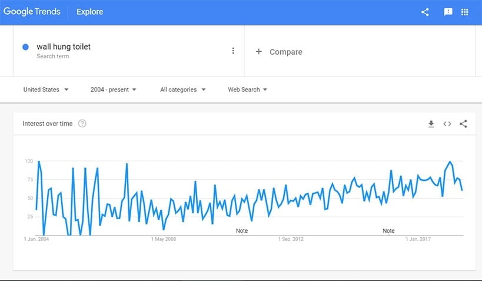Click the embed code icon on chart
482x281 pixels.
point(447,124)
